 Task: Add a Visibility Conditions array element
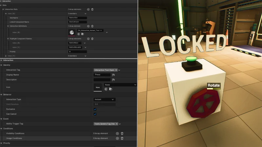(x=118, y=133)
